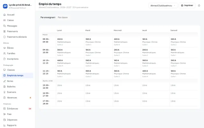Viewport: 204px width, 128px height.
Task: Click the Rapports chart icon
Action: click(x=4, y=125)
